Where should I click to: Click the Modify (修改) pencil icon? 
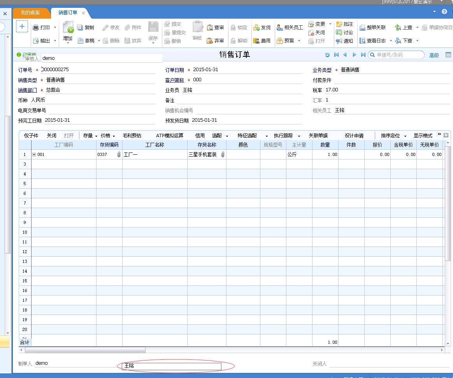(105, 28)
